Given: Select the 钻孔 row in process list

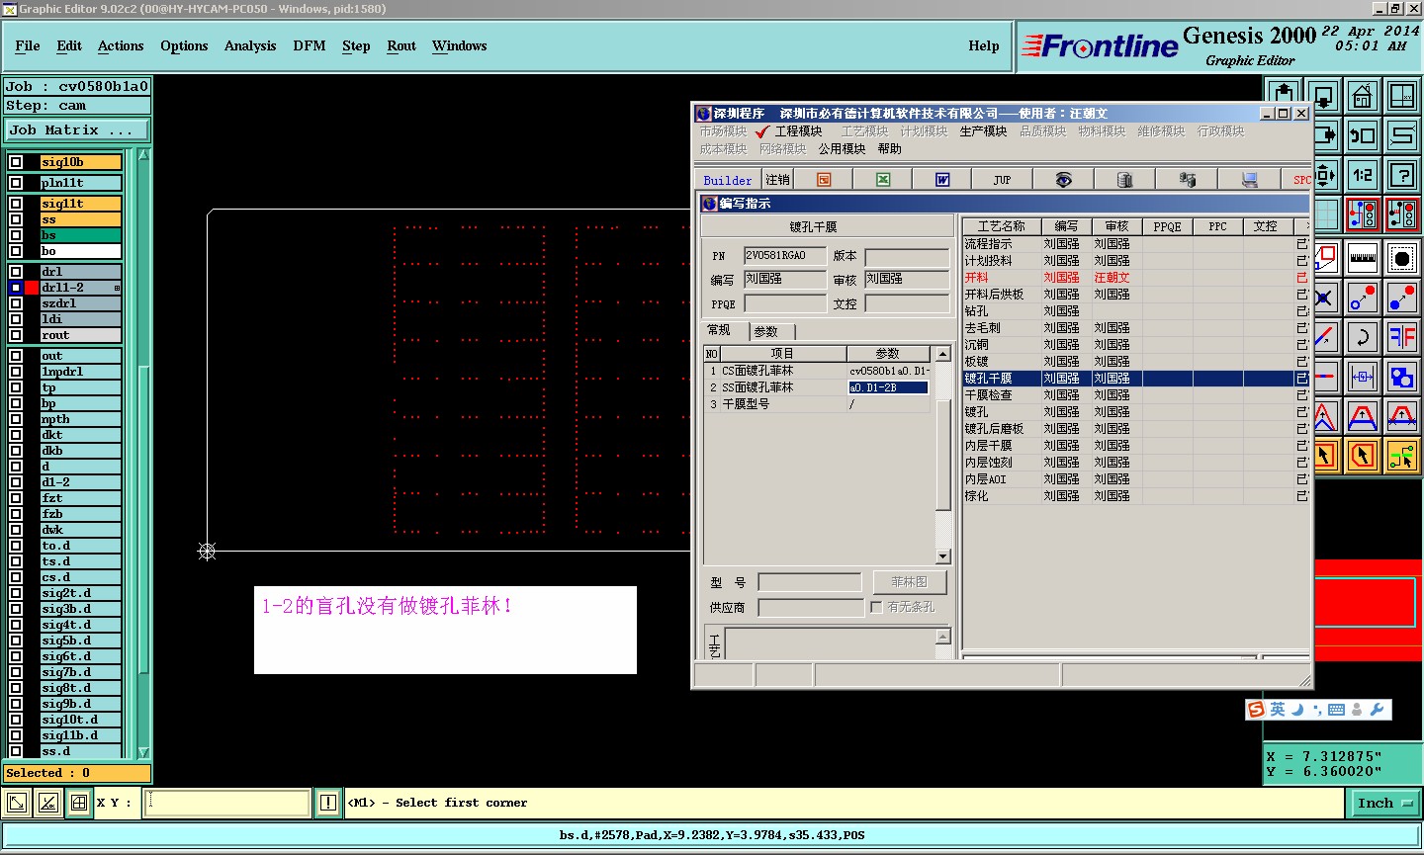Looking at the screenshot, I should pos(1136,311).
